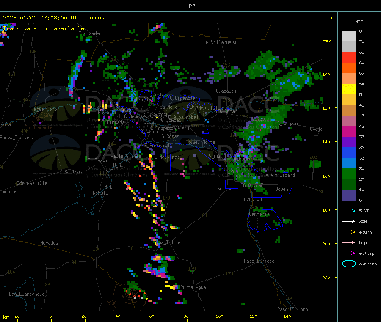The image size is (381, 322).
Task: Click the 'Agua_Toro' map label
Action: [x=45, y=110]
